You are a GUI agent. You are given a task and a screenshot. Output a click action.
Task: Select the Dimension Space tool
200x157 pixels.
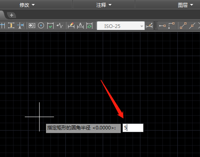click(x=11, y=25)
